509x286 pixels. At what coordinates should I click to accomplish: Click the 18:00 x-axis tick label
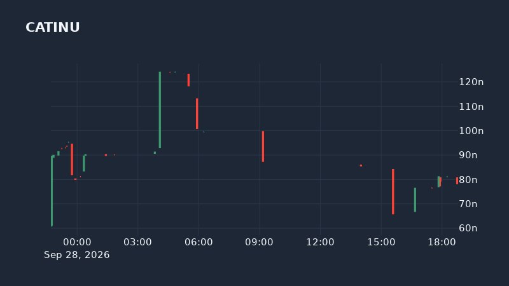coord(442,242)
